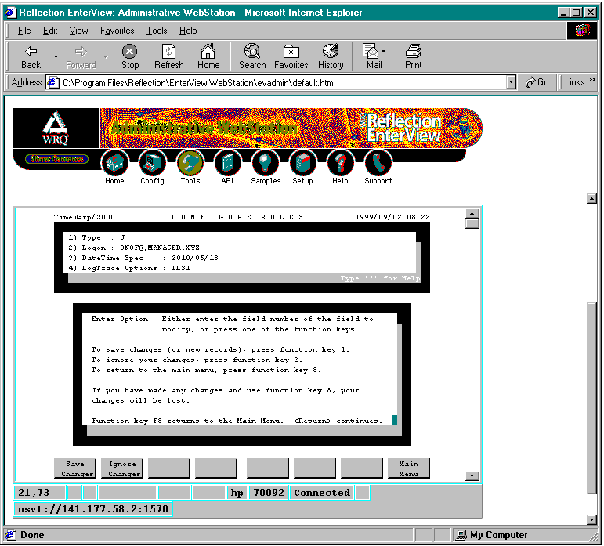
Task: Click the page scrollbar bottom down arrow
Action: (591, 519)
